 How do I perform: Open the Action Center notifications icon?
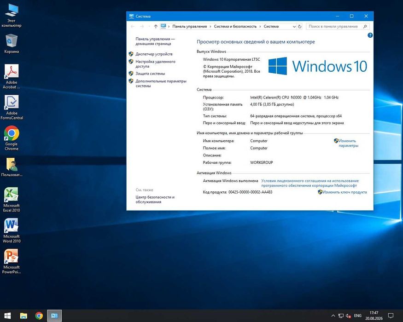click(x=391, y=316)
